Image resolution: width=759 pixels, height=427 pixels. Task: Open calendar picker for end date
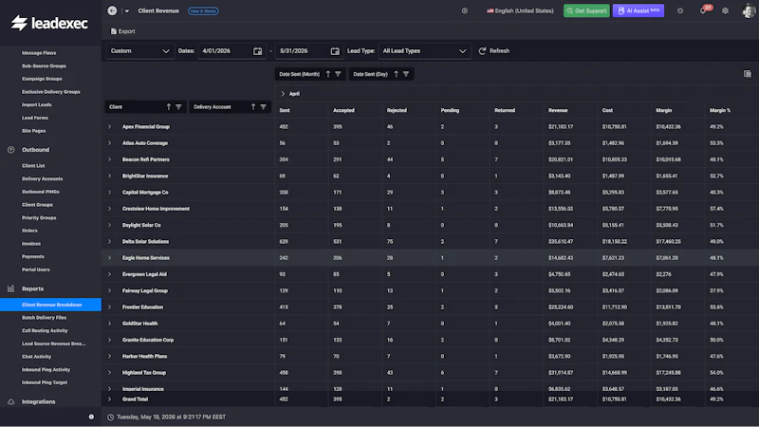(x=335, y=51)
